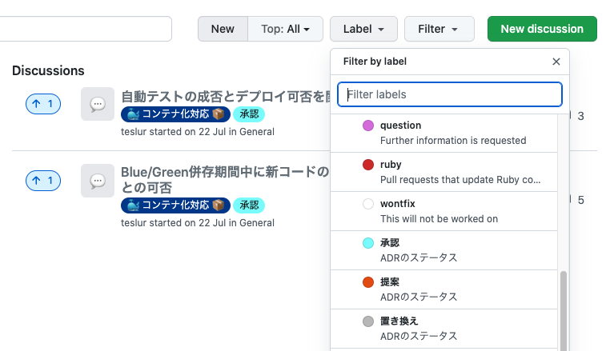Open the Label dropdown
Viewport: 614px width, 351px height.
(x=363, y=29)
